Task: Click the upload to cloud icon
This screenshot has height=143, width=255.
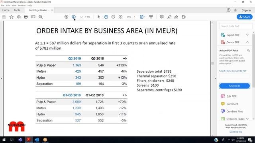Action: (x=19, y=17)
